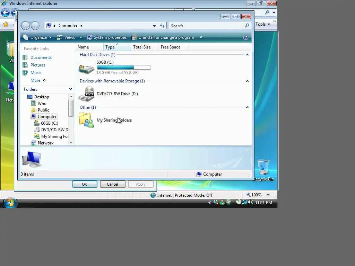
Task: Click the volume speaker tray icon
Action: pyautogui.click(x=250, y=202)
